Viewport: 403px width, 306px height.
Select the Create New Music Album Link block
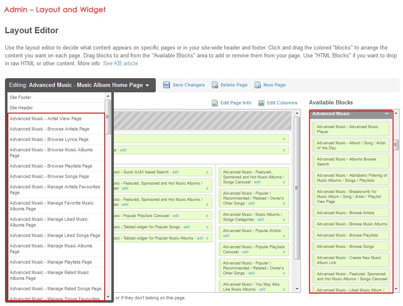(351, 260)
